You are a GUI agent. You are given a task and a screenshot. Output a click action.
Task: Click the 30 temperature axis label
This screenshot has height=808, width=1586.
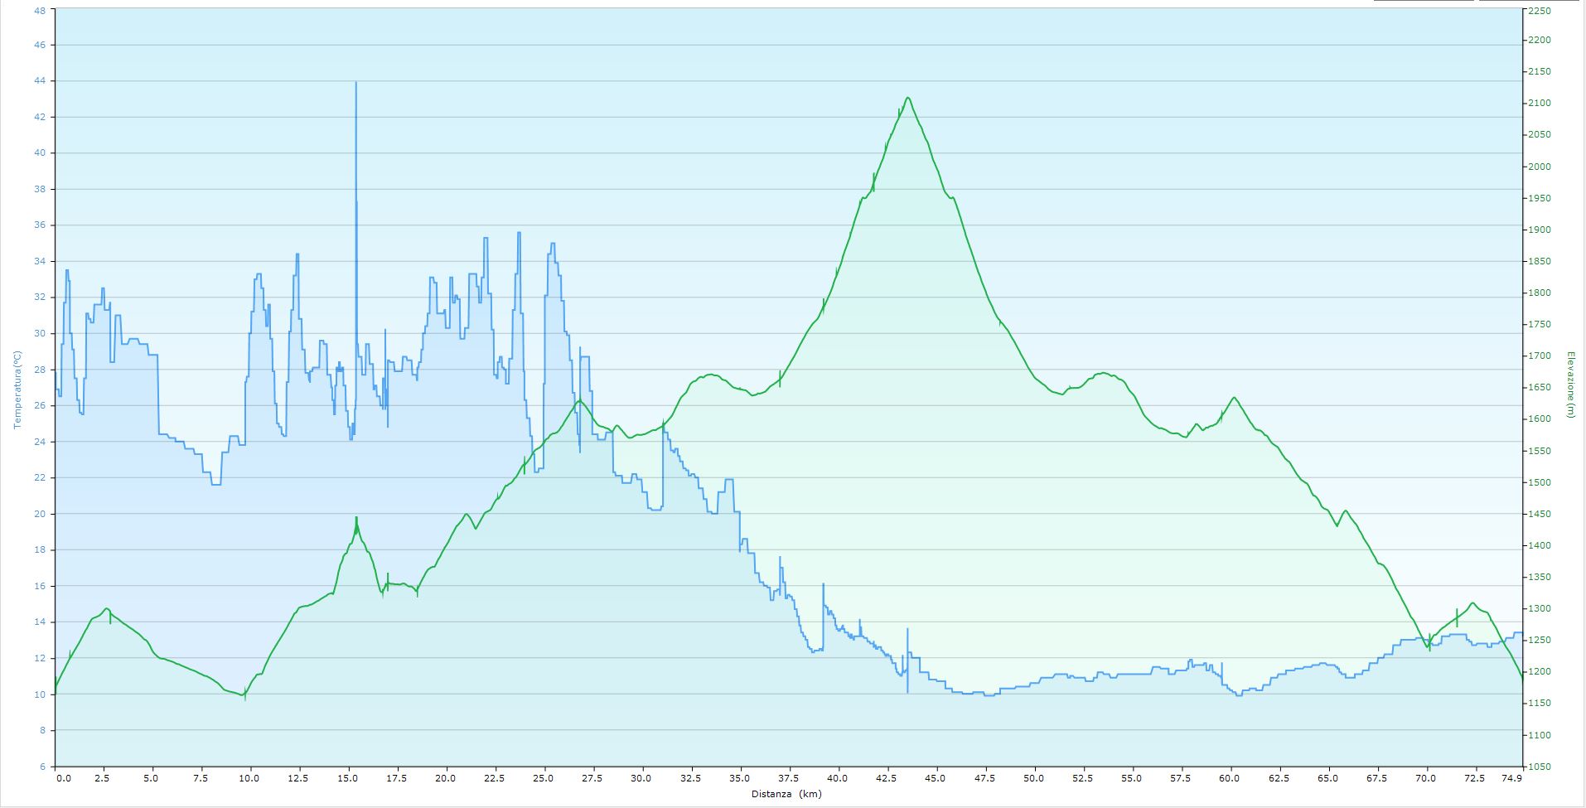(41, 334)
